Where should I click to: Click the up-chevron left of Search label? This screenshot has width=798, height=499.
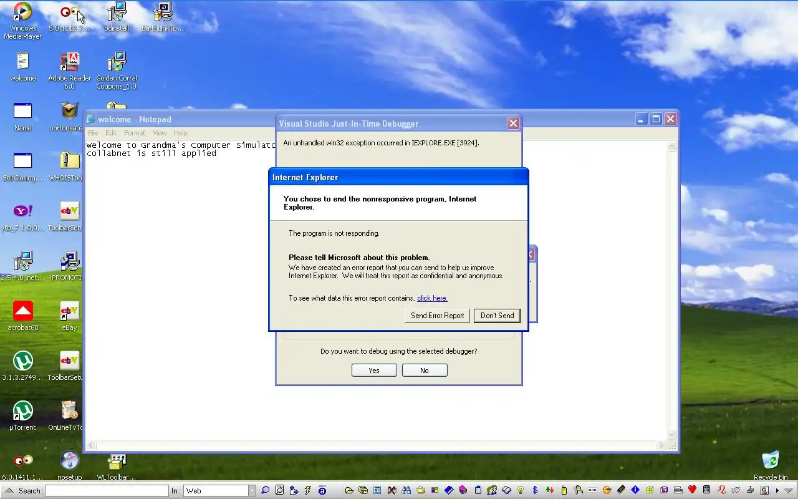[8, 490]
